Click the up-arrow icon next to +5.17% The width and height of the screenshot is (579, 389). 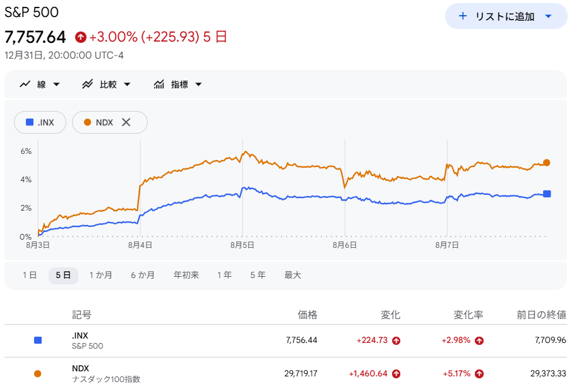(x=479, y=374)
